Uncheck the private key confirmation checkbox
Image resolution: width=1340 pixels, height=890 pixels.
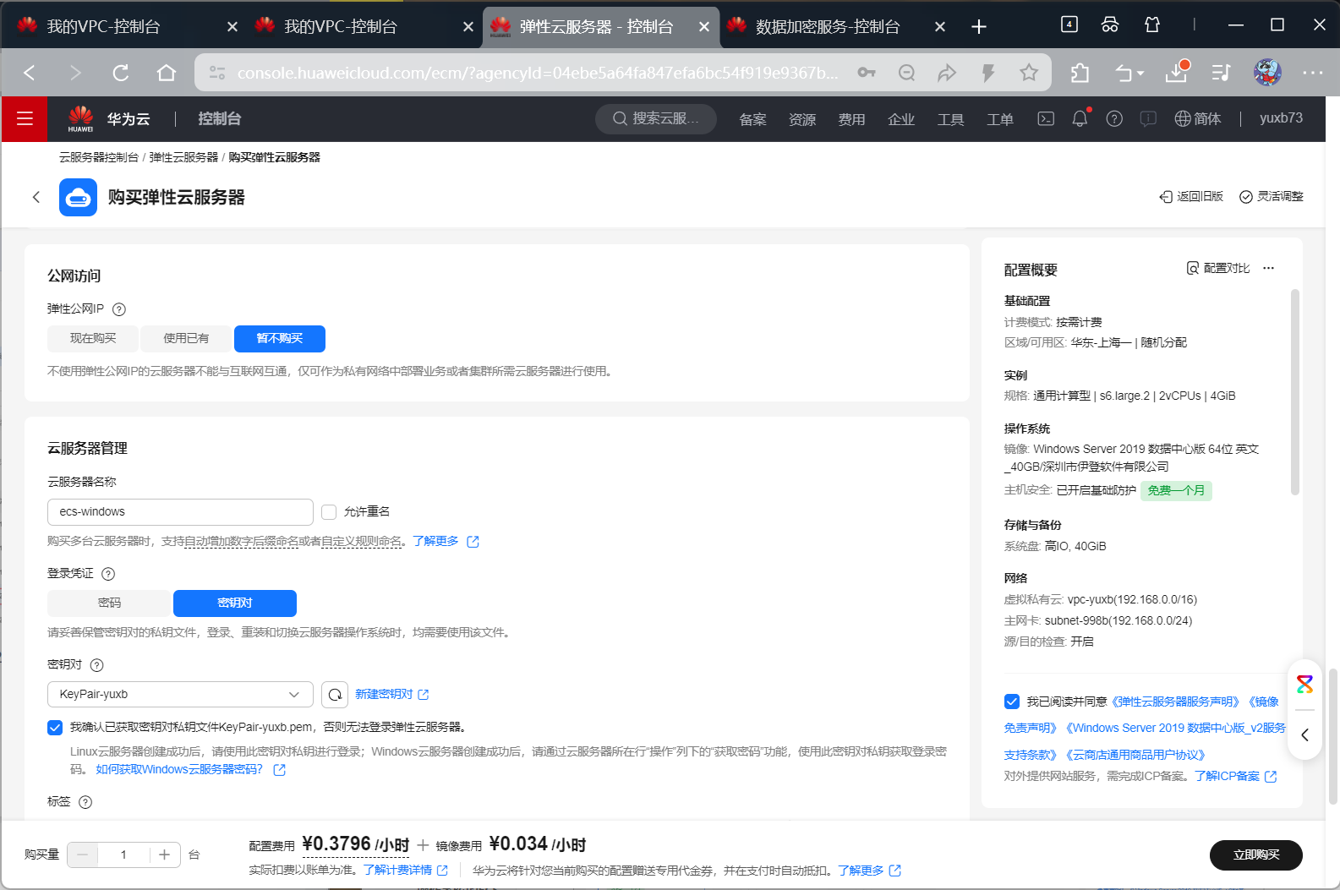point(55,728)
